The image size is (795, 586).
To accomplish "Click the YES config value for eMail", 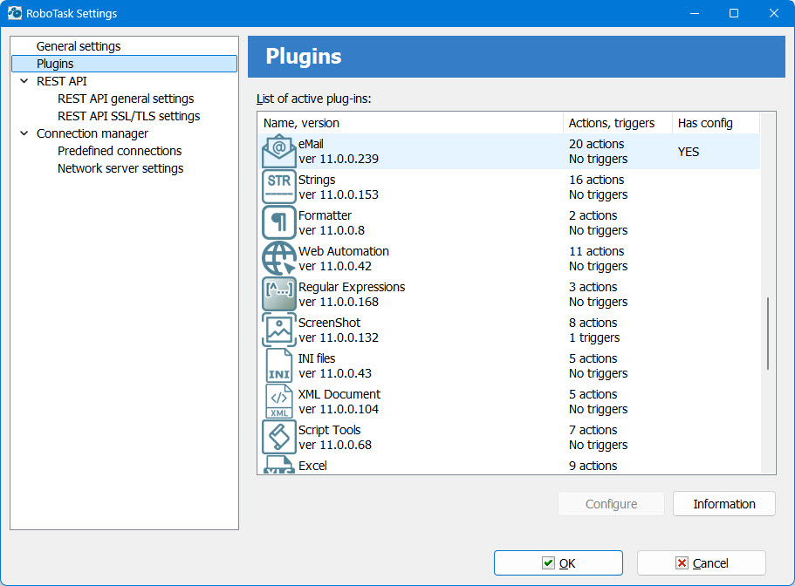I will (688, 152).
